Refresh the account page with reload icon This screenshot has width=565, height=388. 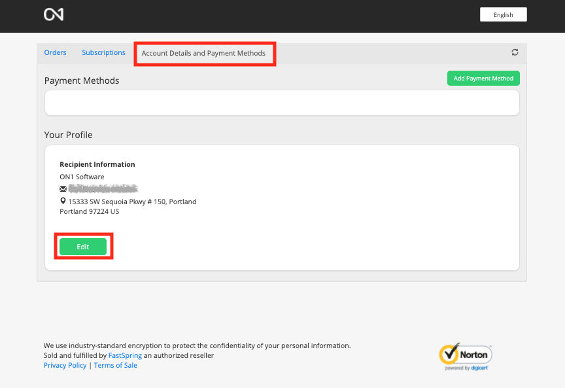(x=515, y=52)
